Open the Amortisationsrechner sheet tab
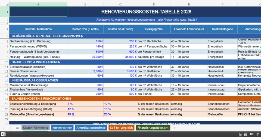This screenshot has height=137, width=261. tap(91, 128)
